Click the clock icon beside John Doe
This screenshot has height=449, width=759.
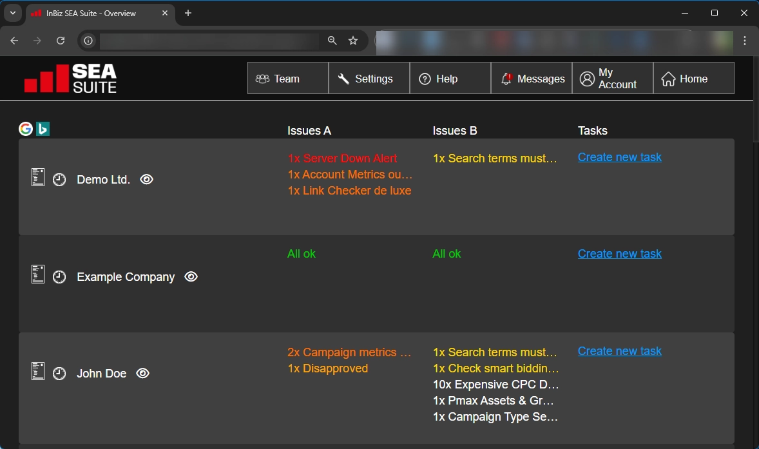pos(59,374)
